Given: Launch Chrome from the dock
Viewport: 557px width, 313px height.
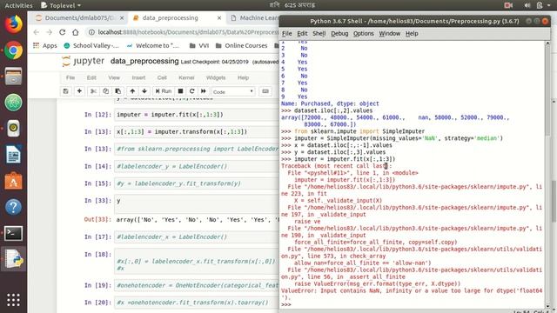Looking at the screenshot, I should [x=14, y=50].
